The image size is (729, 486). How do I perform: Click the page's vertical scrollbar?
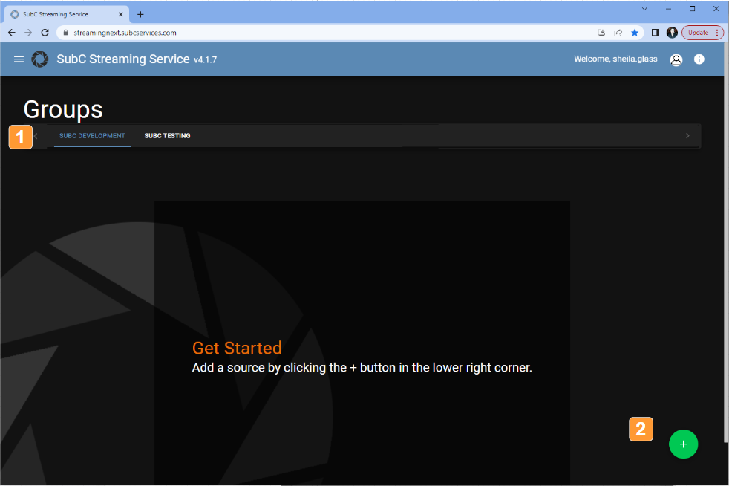(726, 242)
